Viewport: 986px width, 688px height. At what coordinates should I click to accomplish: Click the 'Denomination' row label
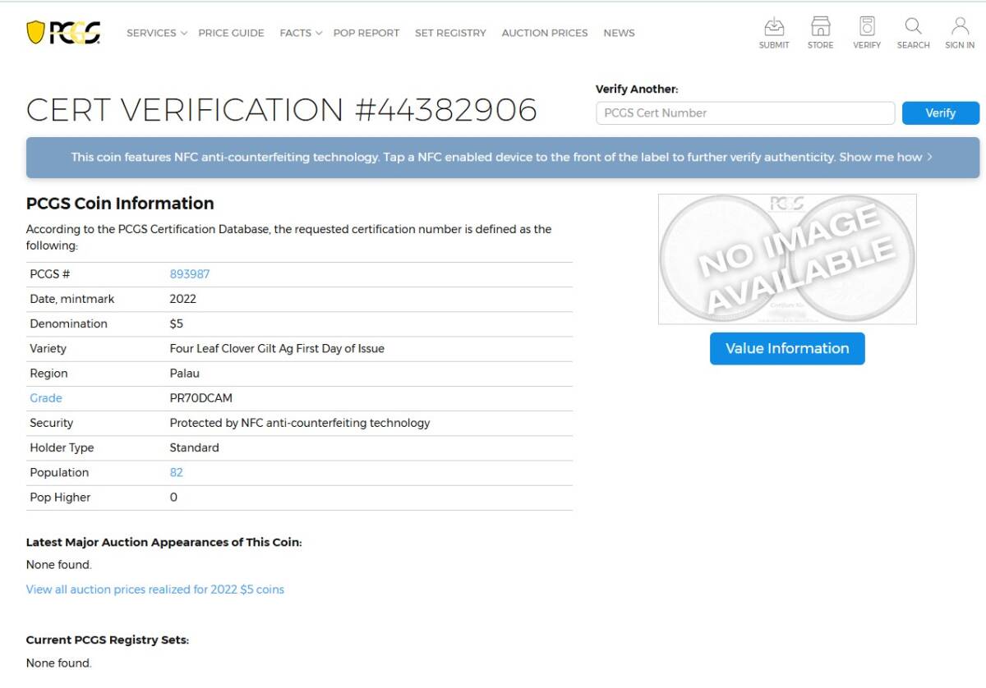[x=68, y=323]
